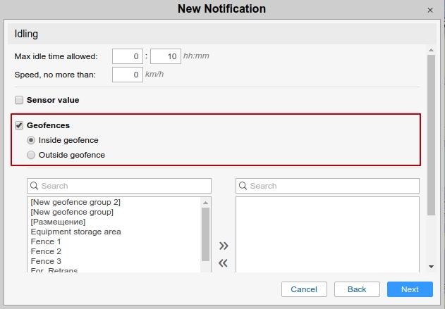The width and height of the screenshot is (445, 309).
Task: Click the left geofence search field
Action: [119, 186]
